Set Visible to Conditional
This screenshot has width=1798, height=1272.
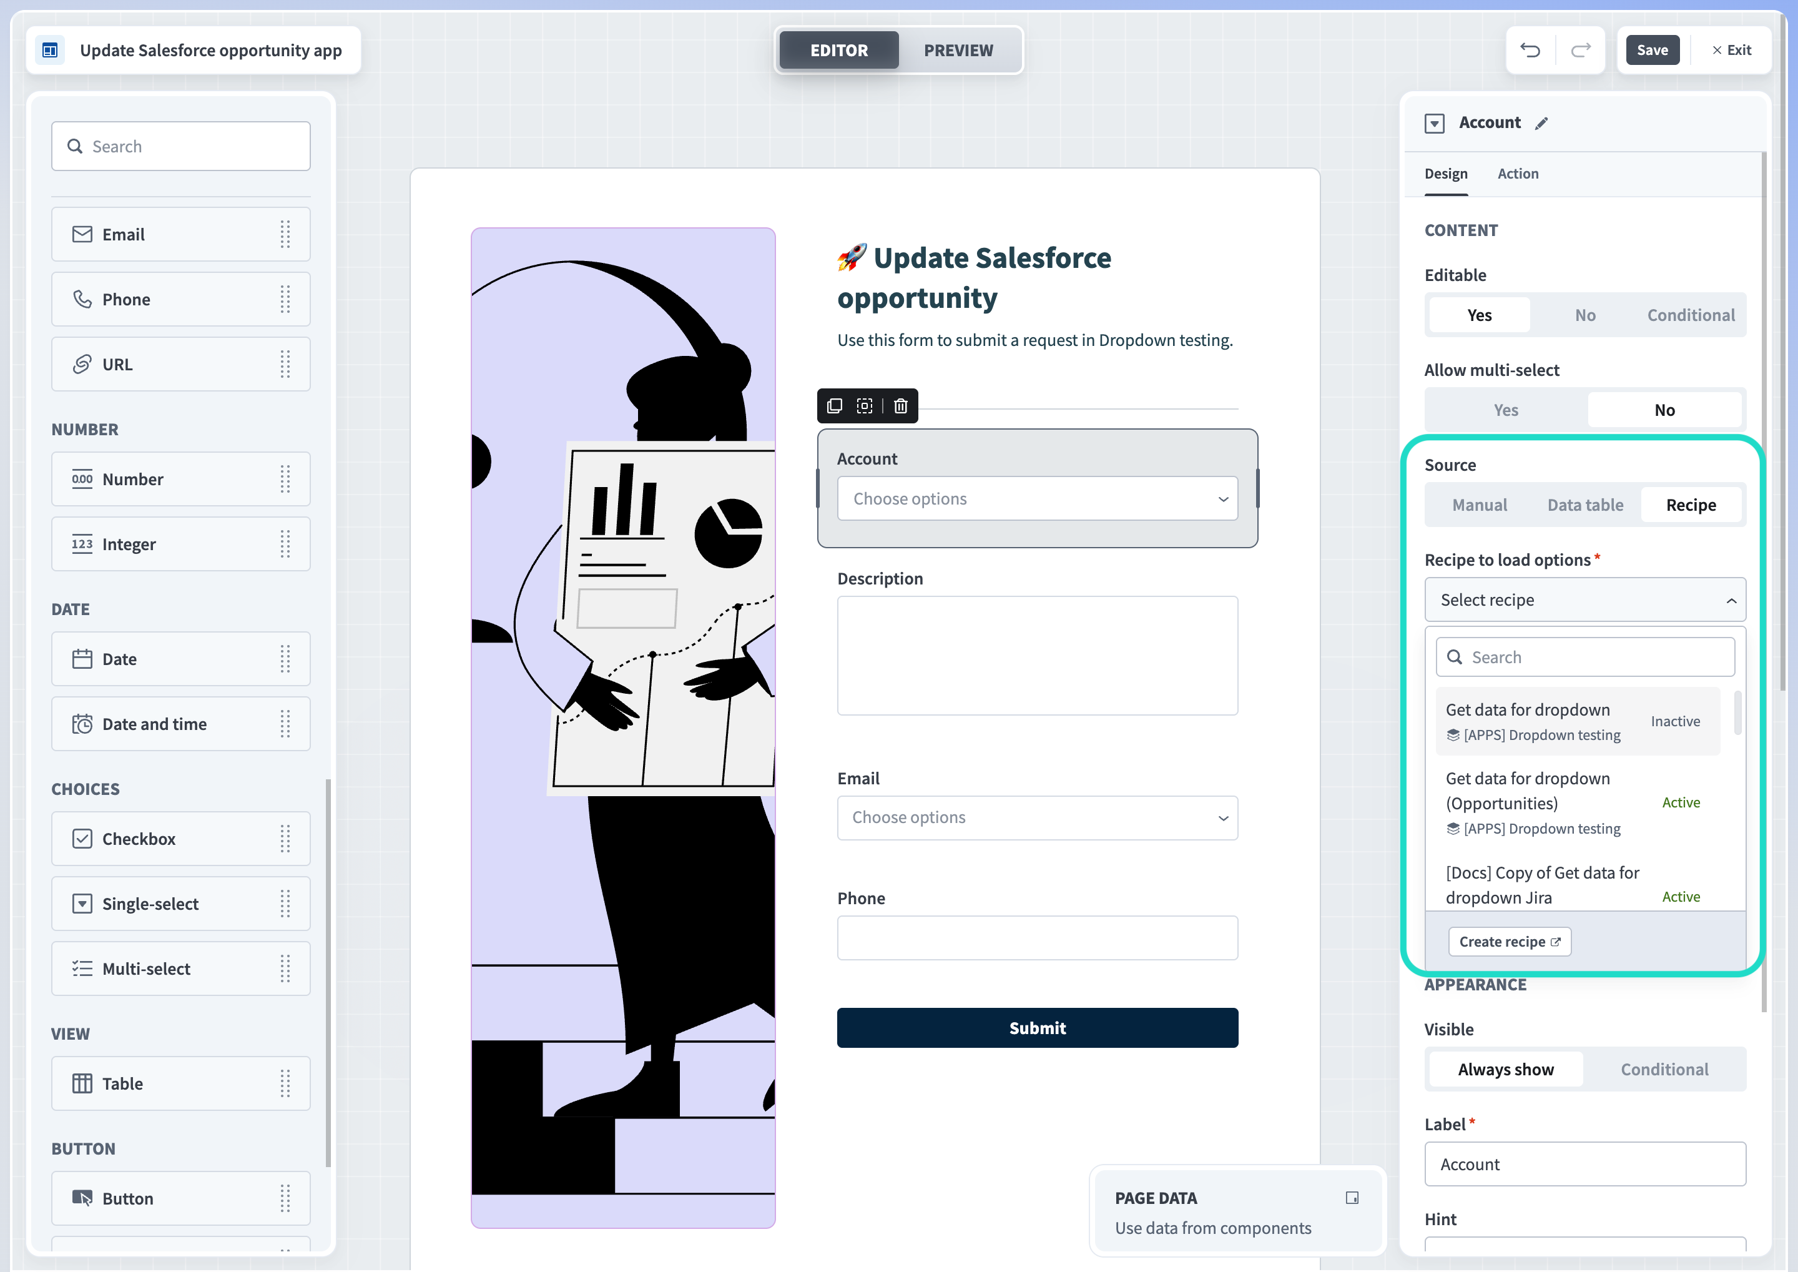point(1665,1069)
